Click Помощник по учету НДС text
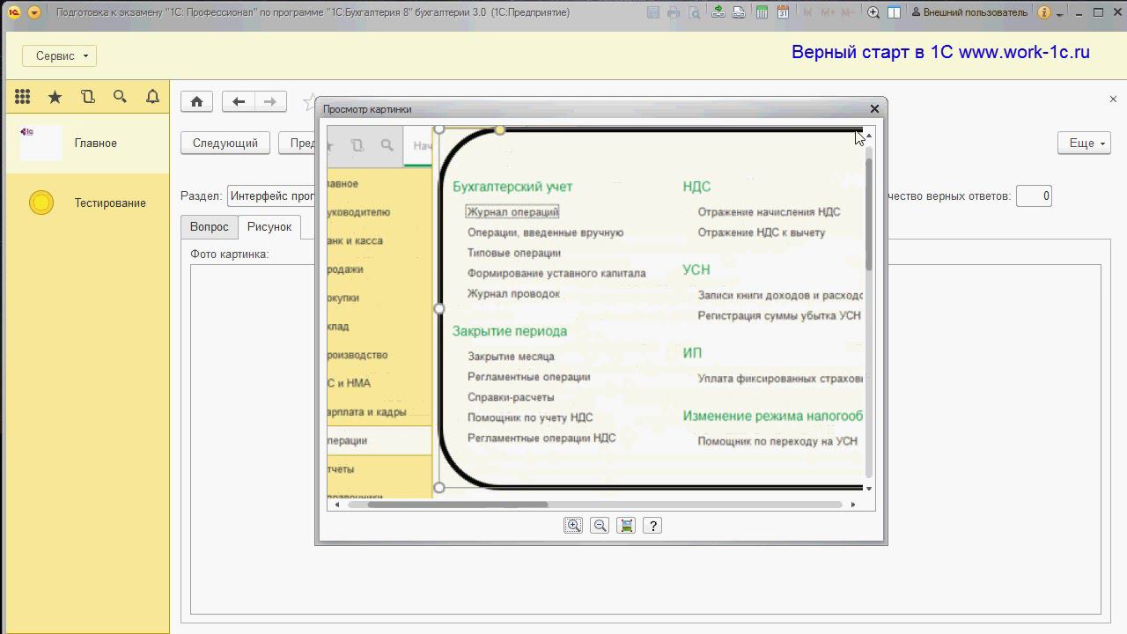This screenshot has height=634, width=1127. tap(530, 417)
